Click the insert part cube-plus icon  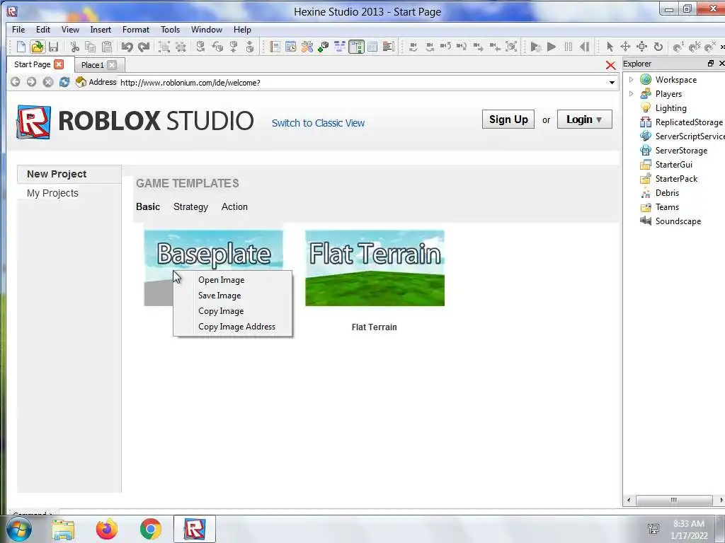323,47
